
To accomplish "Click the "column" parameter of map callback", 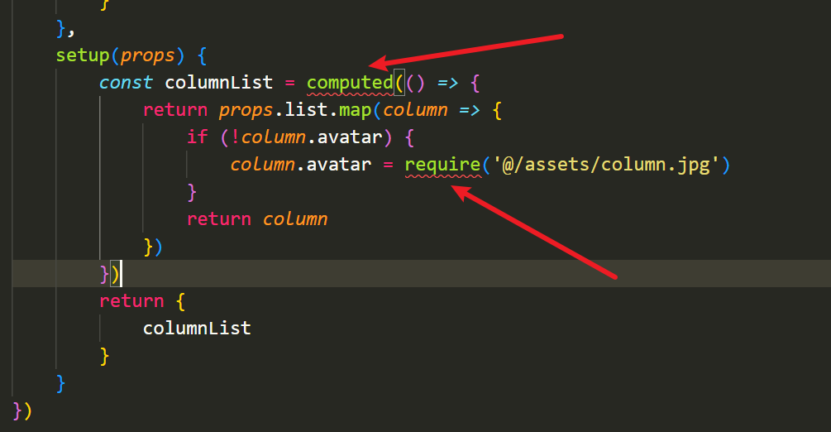I will [x=415, y=110].
